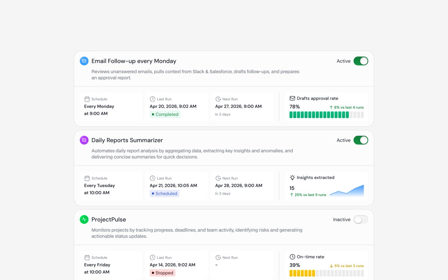This screenshot has height=280, width=448.
Task: Disable the Daily Reports Summarizer toggle
Action: (x=361, y=140)
